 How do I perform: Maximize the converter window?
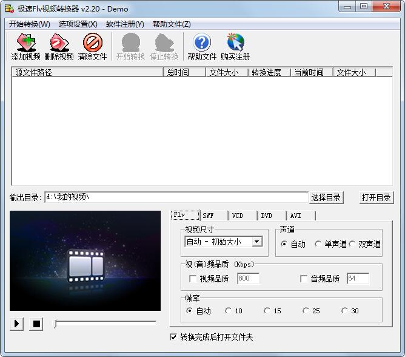[364, 7]
